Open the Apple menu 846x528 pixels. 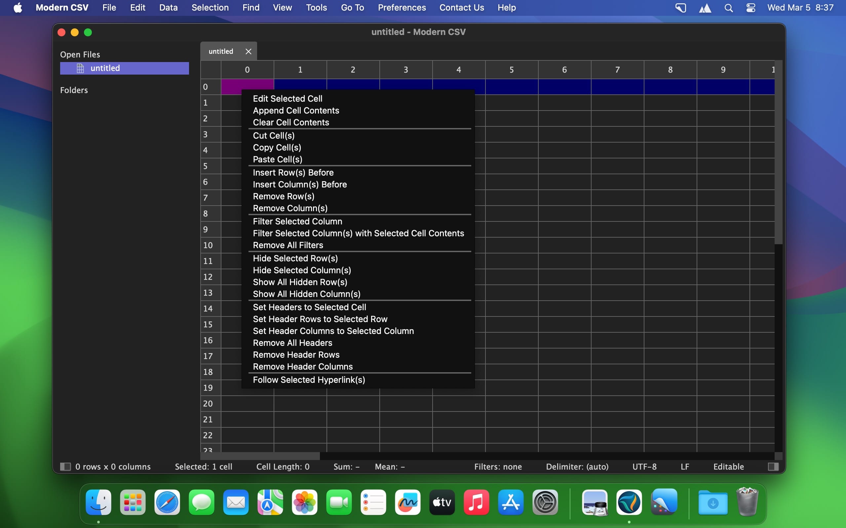[x=18, y=8]
